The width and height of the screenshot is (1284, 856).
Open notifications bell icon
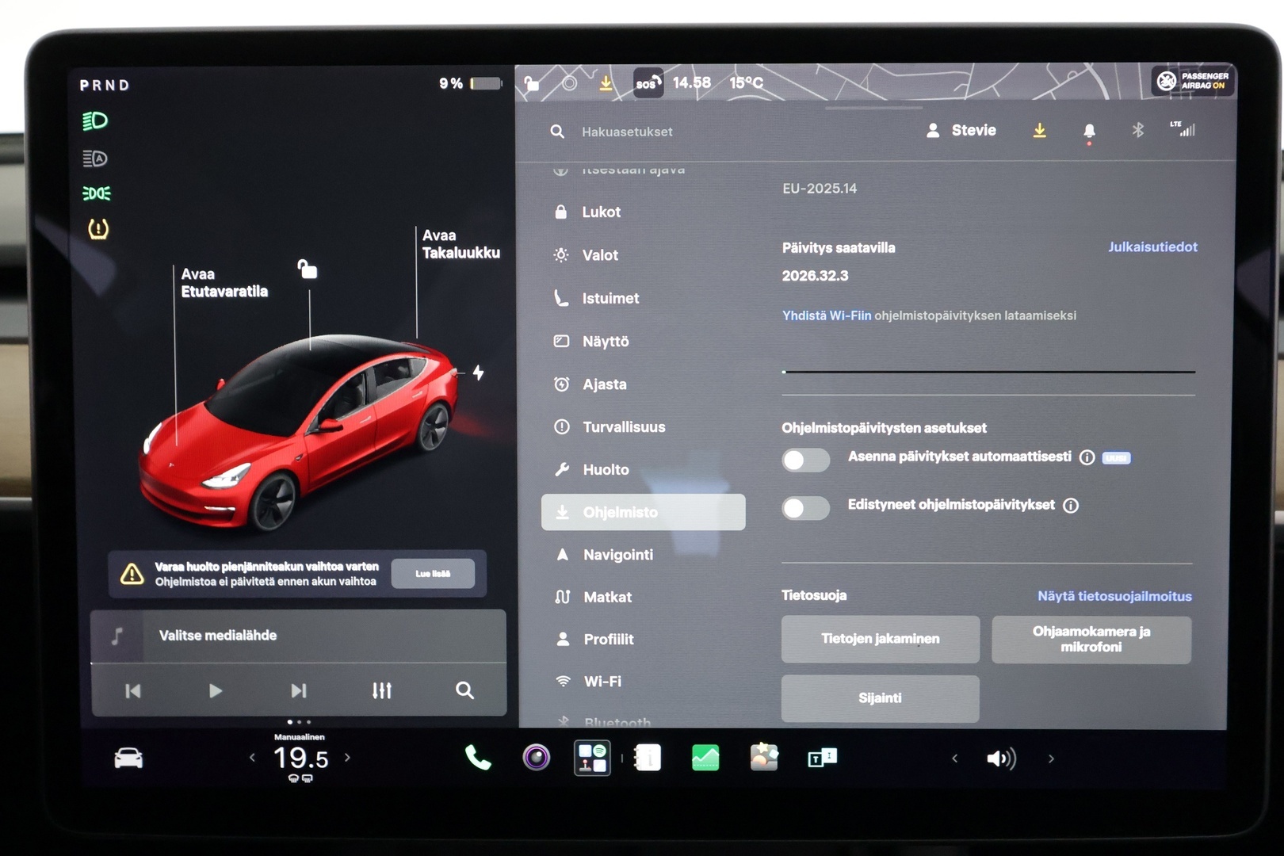click(x=1089, y=131)
